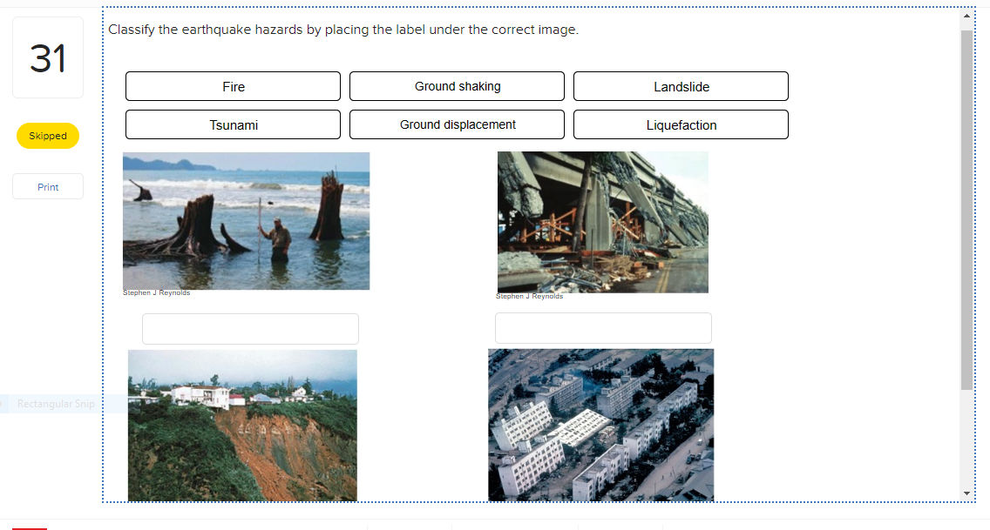Select the Fire label

point(233,86)
